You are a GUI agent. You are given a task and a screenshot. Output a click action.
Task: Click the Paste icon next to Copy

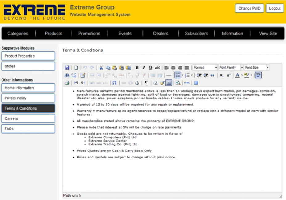click(115, 68)
